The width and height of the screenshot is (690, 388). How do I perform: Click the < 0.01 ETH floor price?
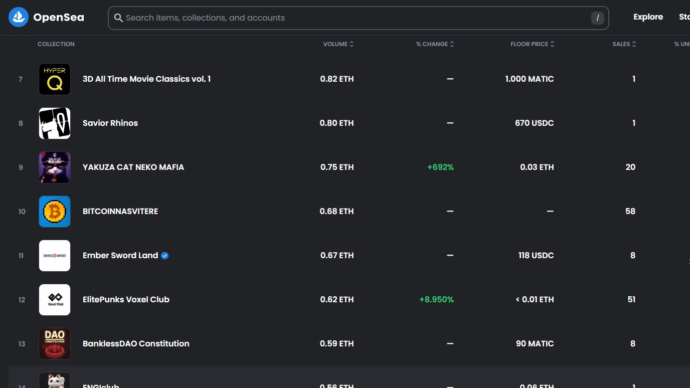click(535, 300)
